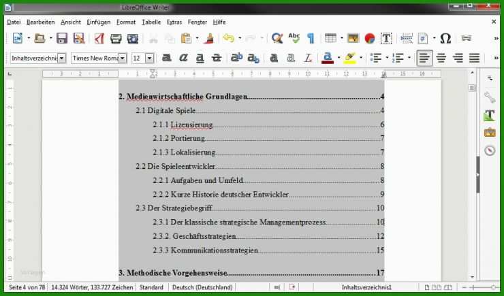
Task: Insert a table using the table icon
Action: coord(330,38)
